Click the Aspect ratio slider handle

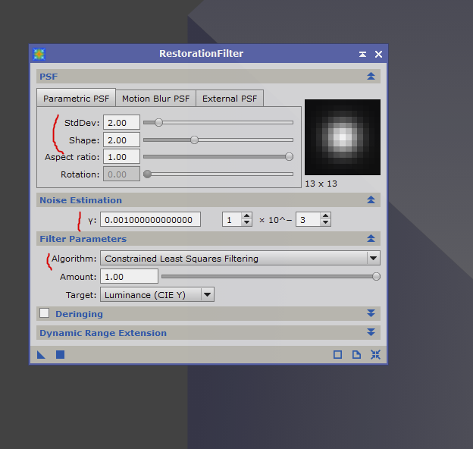(x=289, y=156)
